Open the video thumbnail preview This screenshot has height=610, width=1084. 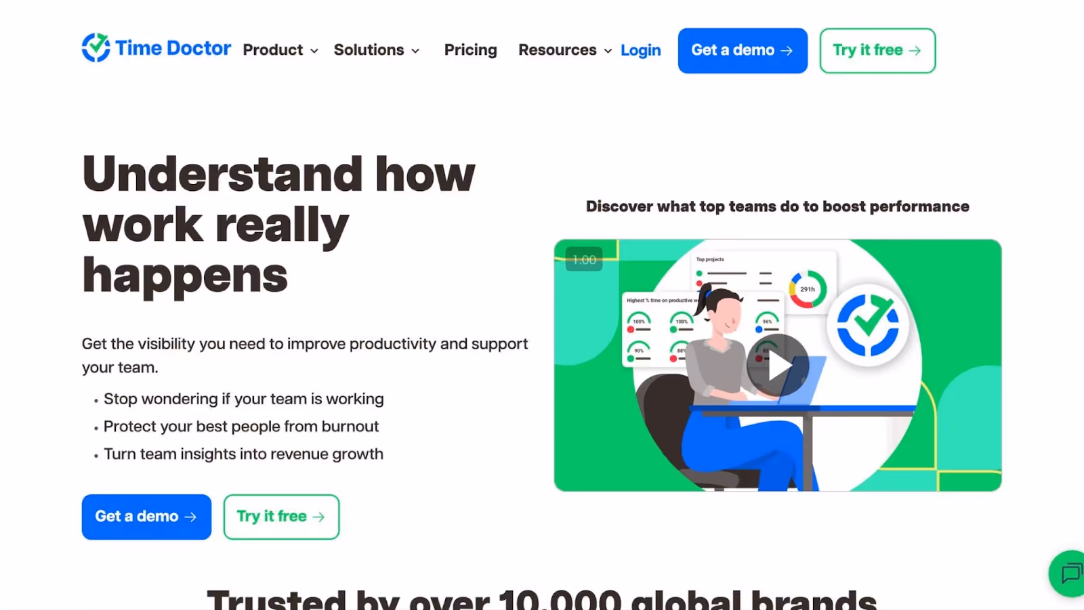pyautogui.click(x=778, y=365)
